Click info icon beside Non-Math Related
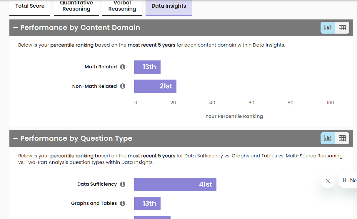This screenshot has width=357, height=219. coord(123,86)
